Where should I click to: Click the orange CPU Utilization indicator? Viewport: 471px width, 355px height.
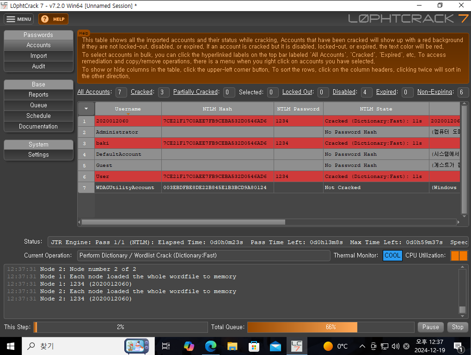tap(459, 255)
